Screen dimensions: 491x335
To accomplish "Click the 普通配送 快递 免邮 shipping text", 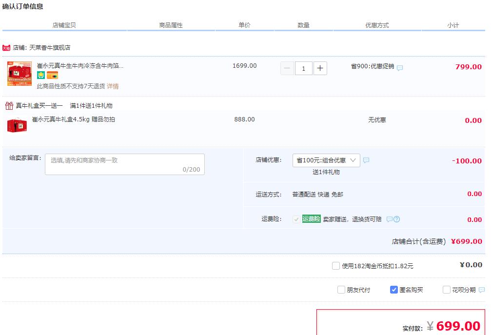I will pyautogui.click(x=317, y=195).
